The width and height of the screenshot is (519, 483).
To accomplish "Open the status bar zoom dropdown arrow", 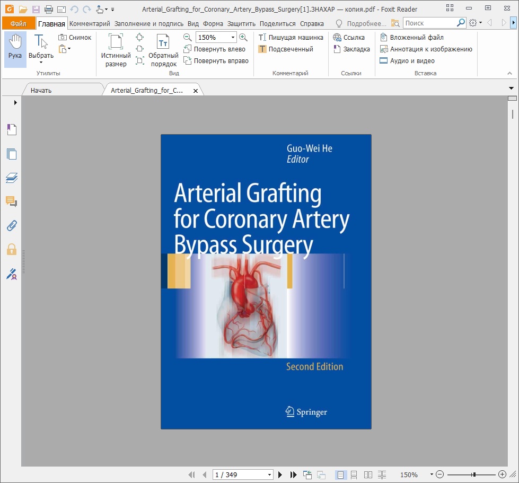I will [x=432, y=475].
